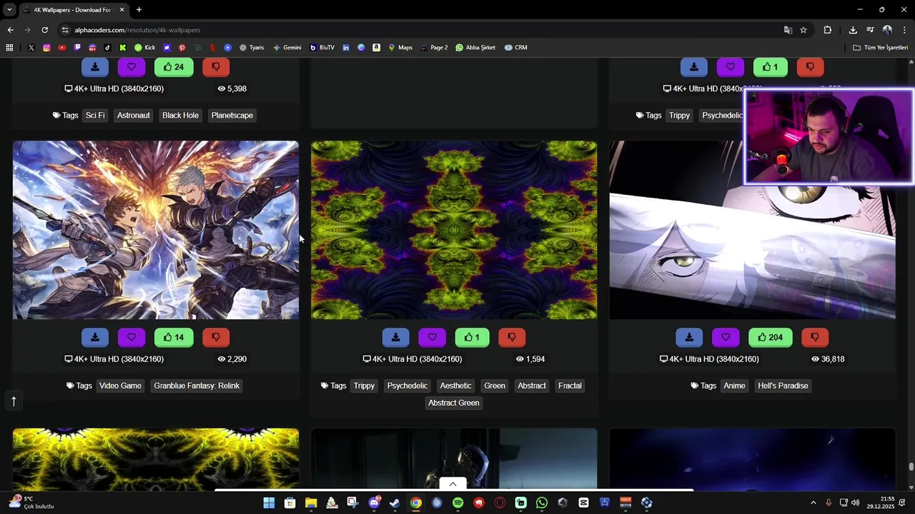Click the Black Hole tag
915x514 pixels.
180,115
